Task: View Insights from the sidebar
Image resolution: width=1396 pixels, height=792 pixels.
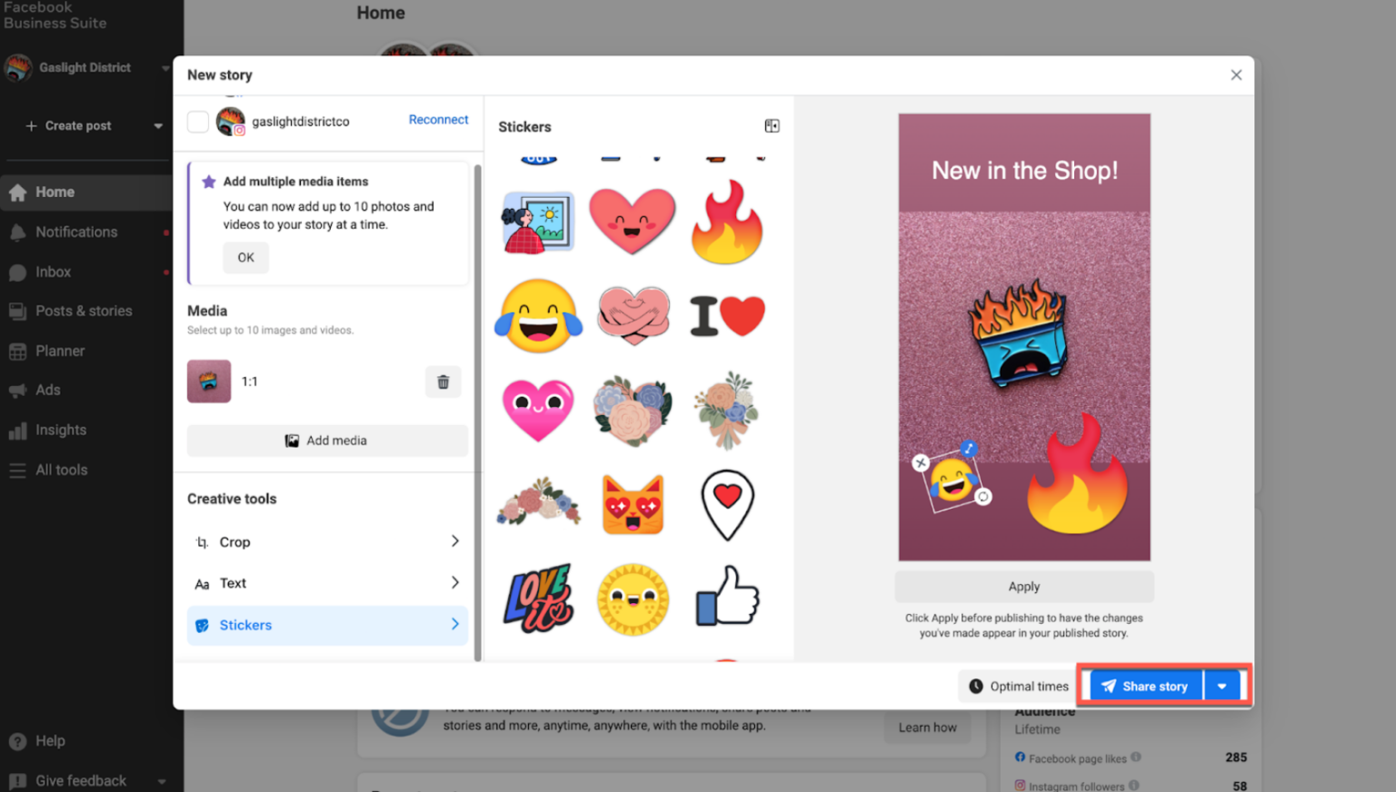Action: [x=61, y=430]
